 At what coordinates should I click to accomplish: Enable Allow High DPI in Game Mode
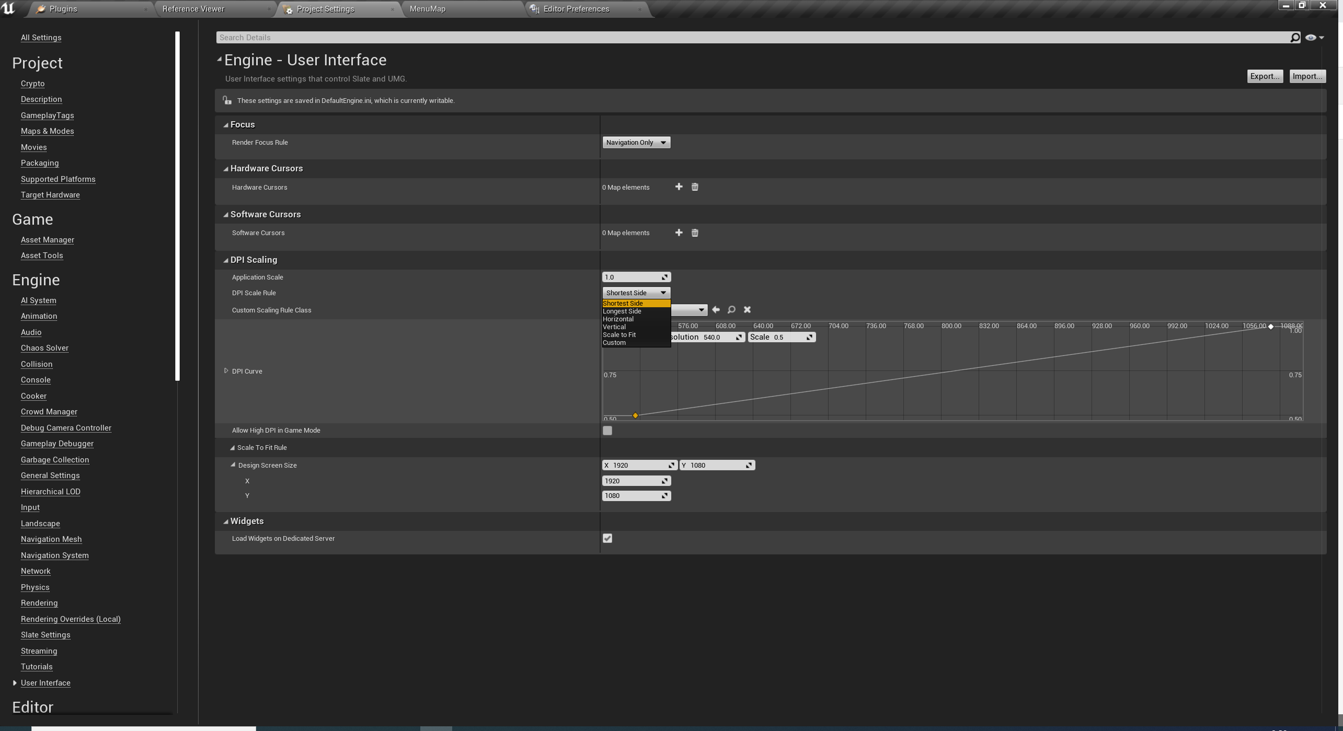click(x=607, y=430)
